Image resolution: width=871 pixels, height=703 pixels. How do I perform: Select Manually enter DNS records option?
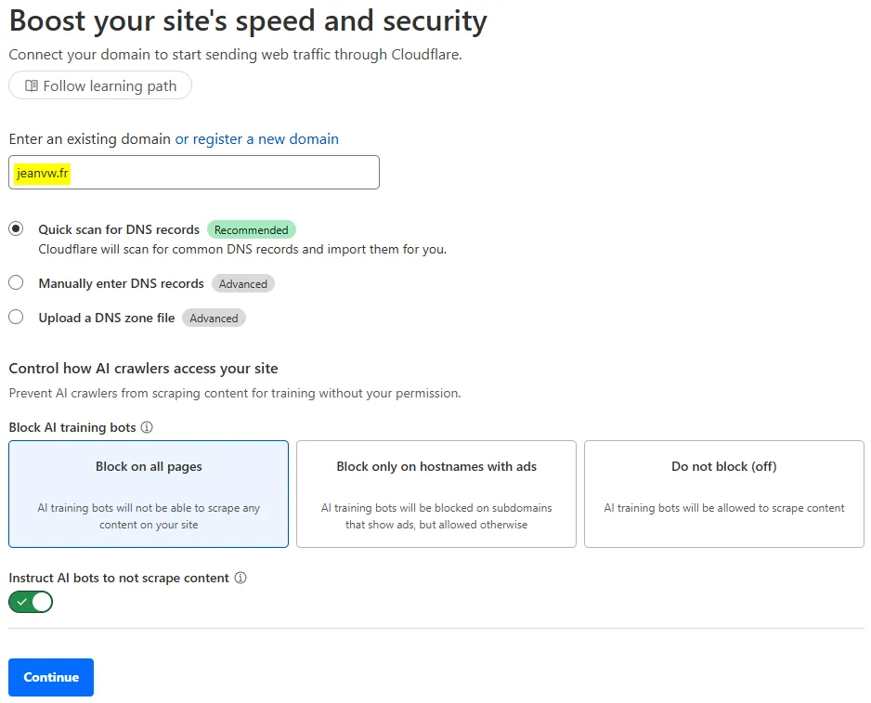16,283
